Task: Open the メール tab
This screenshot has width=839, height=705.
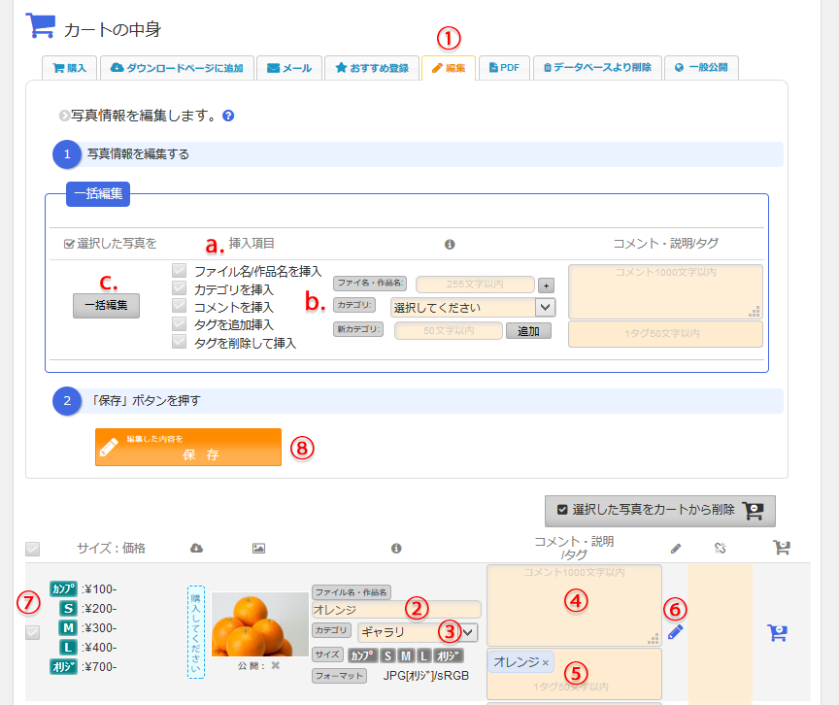Action: tap(288, 68)
